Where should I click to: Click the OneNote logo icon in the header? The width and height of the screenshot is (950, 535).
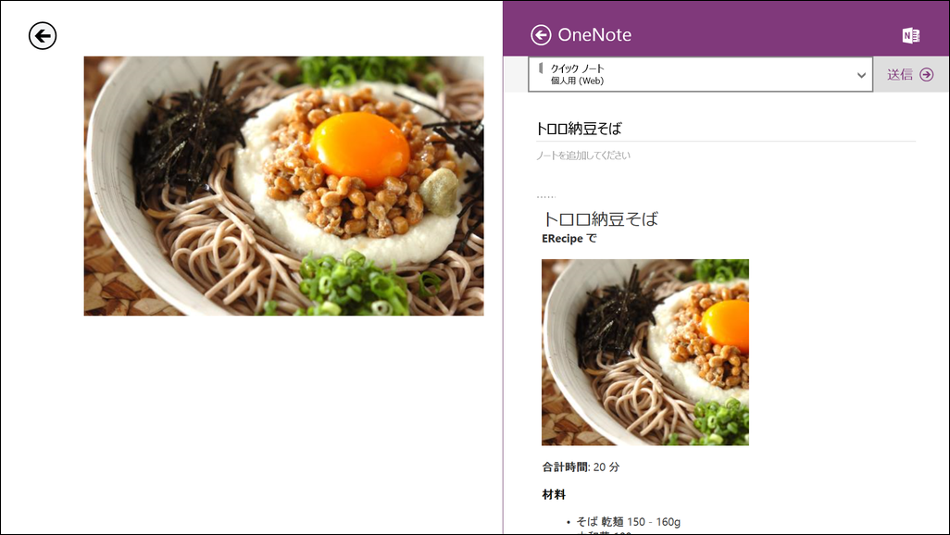point(910,34)
